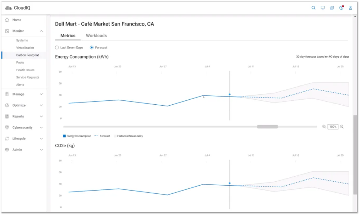Open Systems under Monitor
The height and width of the screenshot is (215, 359).
point(22,40)
